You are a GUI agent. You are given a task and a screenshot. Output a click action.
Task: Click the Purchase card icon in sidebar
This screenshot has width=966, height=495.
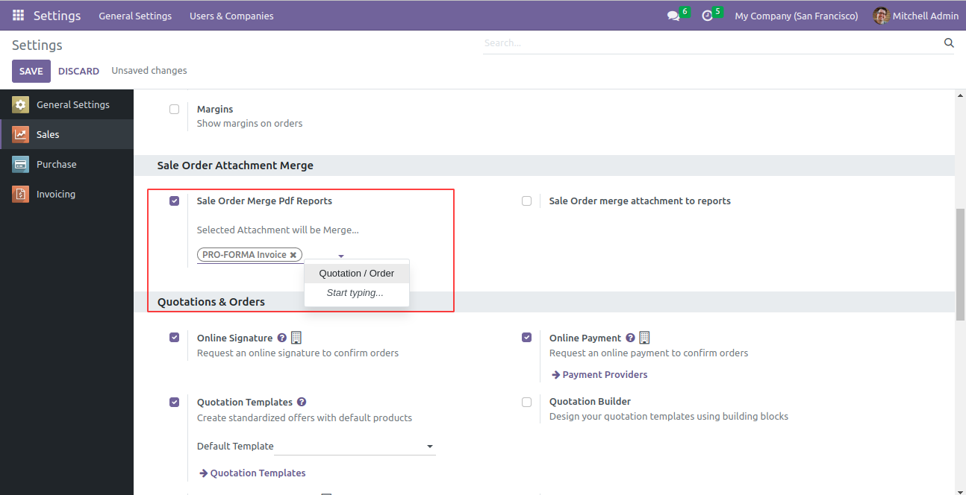21,165
